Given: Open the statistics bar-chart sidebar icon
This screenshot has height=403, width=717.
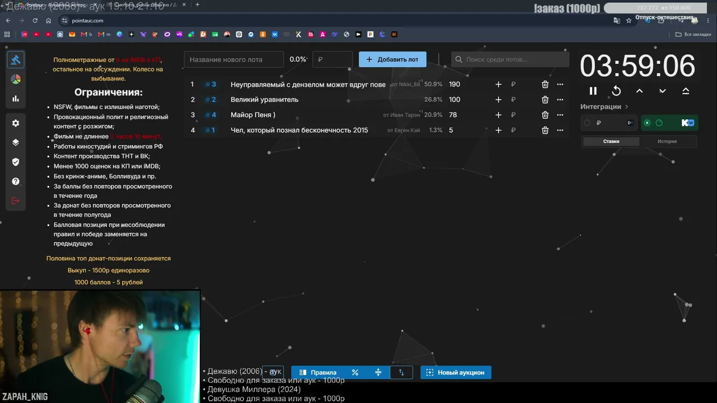Looking at the screenshot, I should click(16, 99).
